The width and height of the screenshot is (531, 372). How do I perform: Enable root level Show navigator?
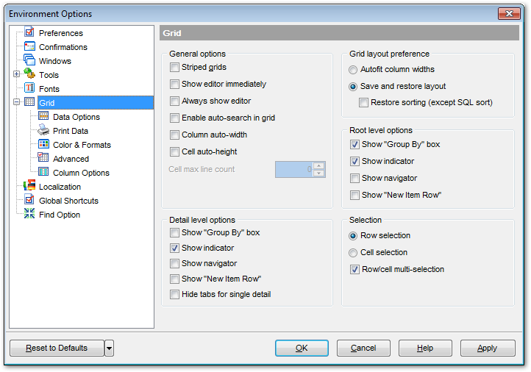pyautogui.click(x=354, y=179)
